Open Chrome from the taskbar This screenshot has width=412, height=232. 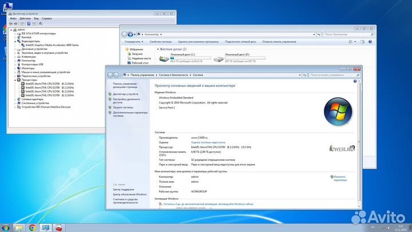click(33, 227)
